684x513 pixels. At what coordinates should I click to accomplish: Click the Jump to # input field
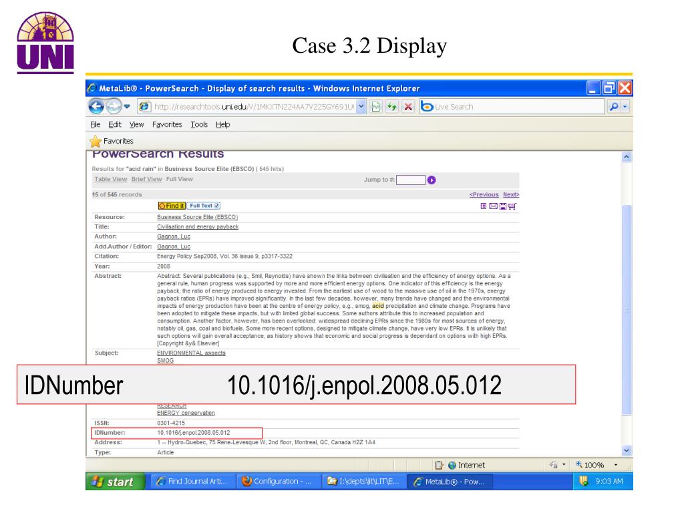click(x=411, y=180)
